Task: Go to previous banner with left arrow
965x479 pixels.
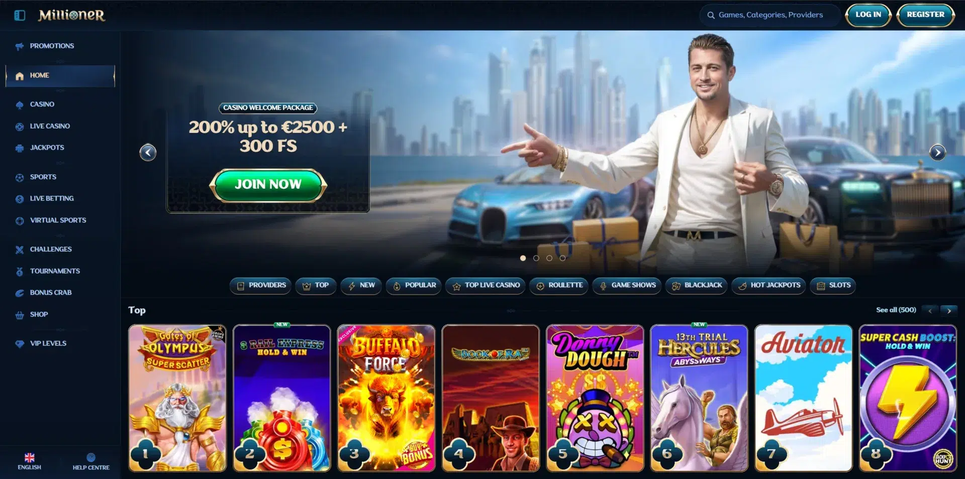Action: pyautogui.click(x=148, y=152)
